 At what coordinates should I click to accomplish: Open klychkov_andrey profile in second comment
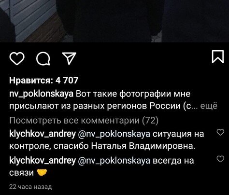click(x=43, y=161)
